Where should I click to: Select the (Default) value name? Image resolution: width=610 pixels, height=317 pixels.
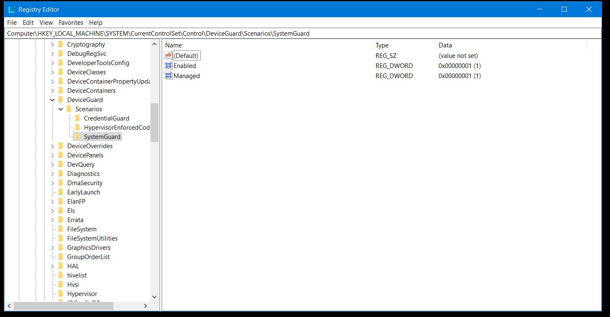[186, 55]
